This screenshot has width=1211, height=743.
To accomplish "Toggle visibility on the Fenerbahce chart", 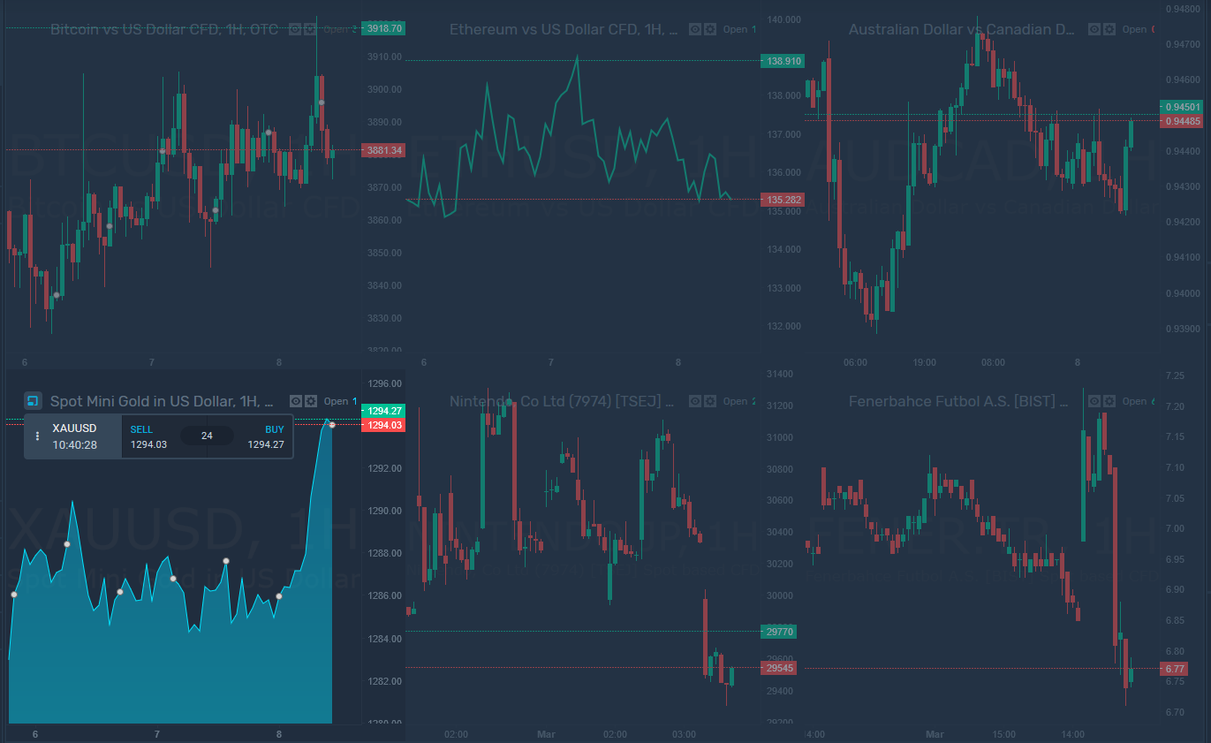I will coord(1094,401).
